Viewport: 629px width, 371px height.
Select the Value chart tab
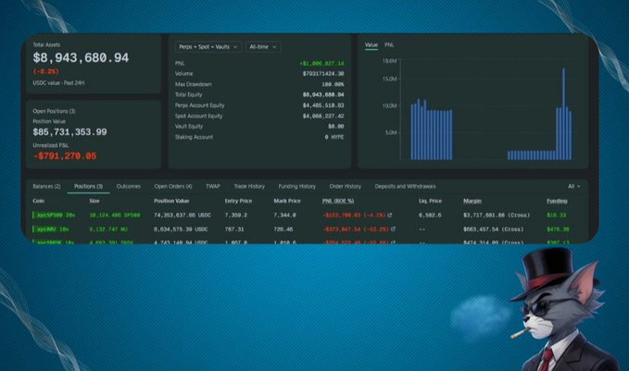tap(371, 45)
